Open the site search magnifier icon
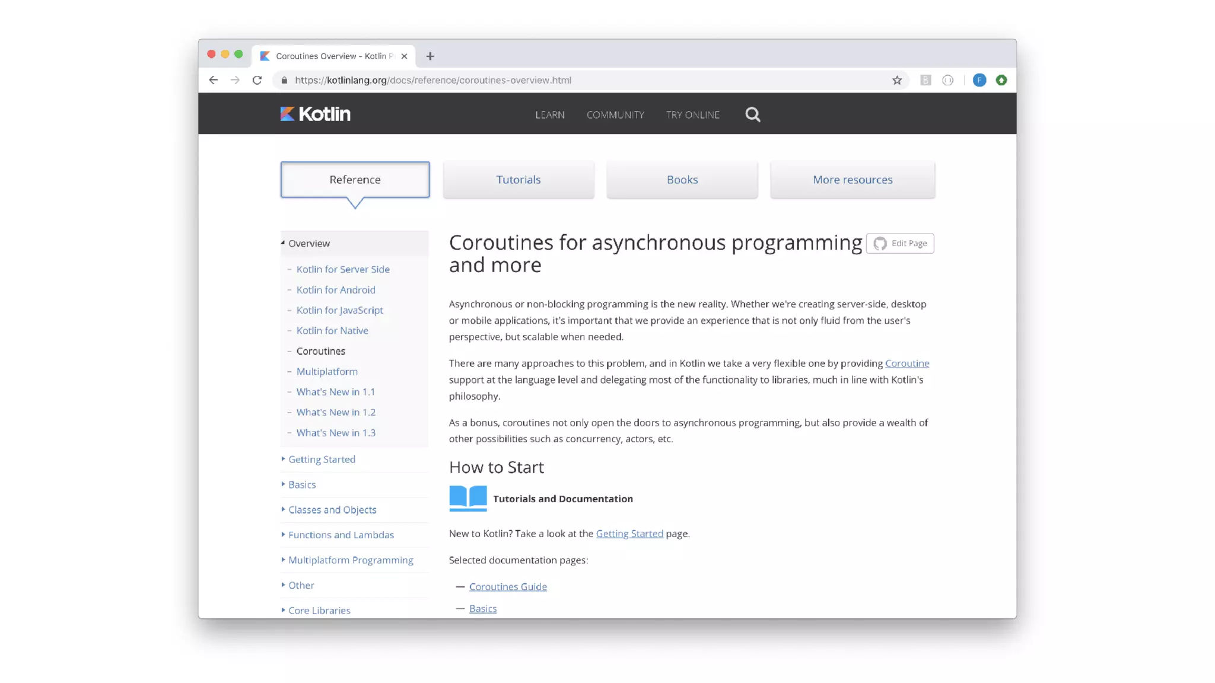Viewport: 1215px width, 683px height. [x=752, y=114]
